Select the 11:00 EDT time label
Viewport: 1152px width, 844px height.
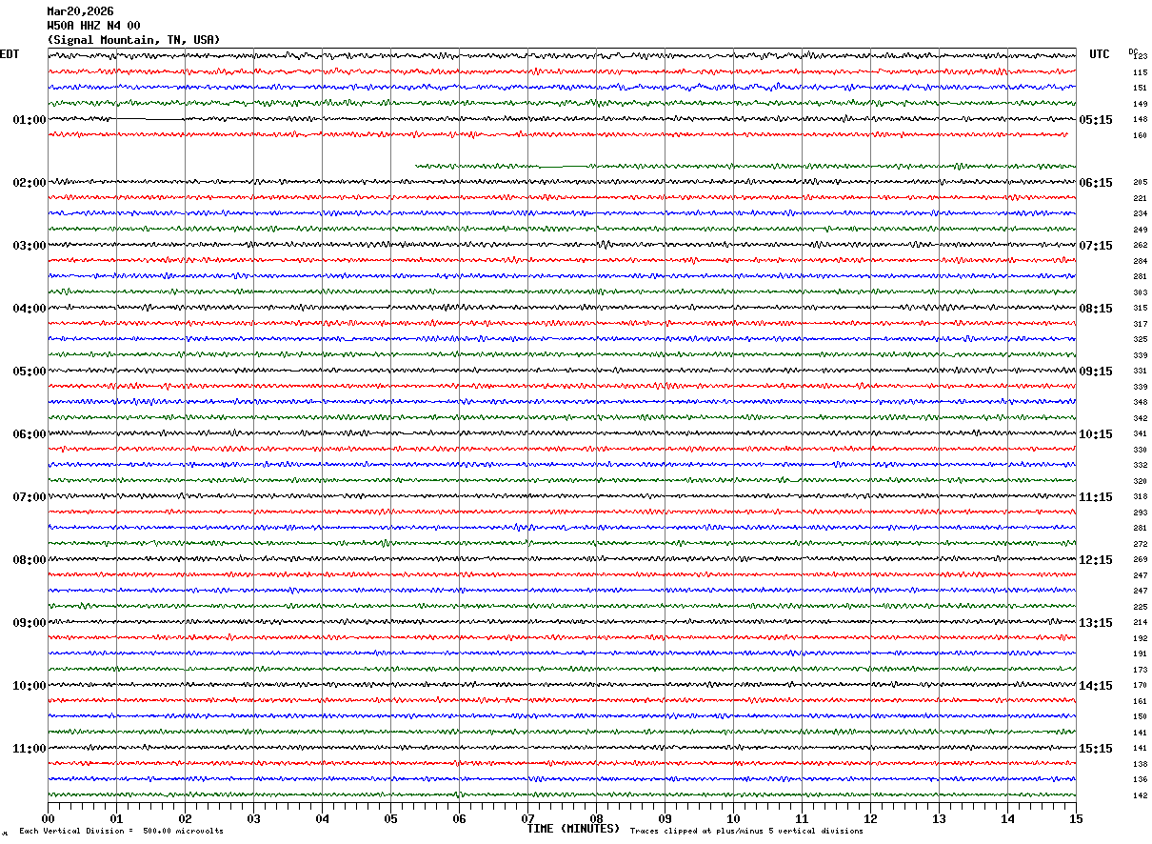tap(30, 749)
